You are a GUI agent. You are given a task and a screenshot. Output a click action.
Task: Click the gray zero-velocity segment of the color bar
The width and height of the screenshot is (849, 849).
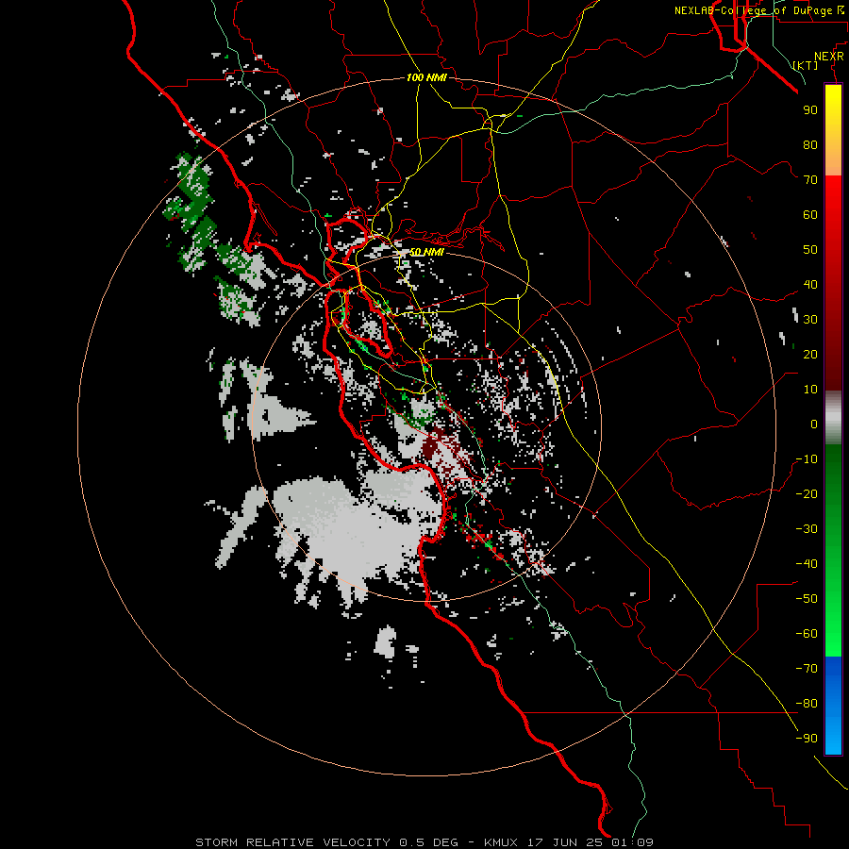click(x=833, y=418)
